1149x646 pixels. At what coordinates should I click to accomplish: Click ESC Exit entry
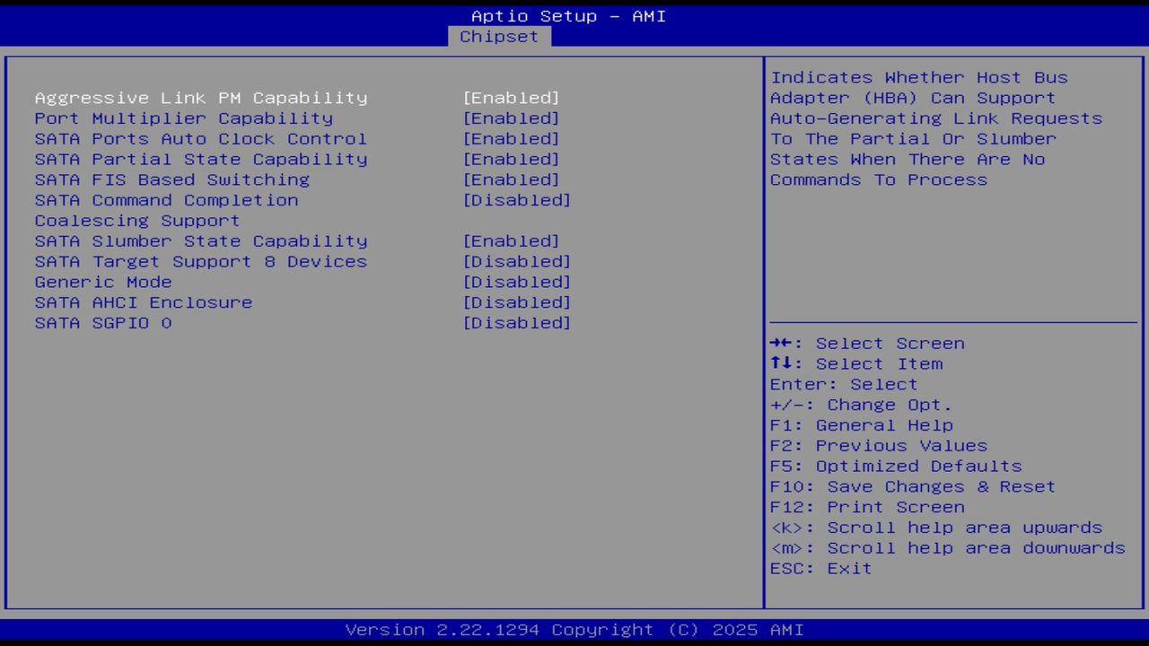[820, 568]
